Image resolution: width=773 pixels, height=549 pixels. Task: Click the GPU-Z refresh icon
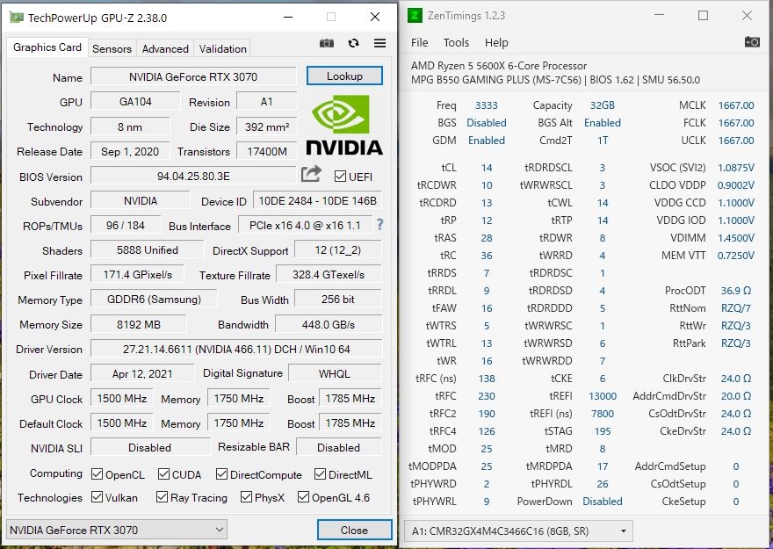353,43
